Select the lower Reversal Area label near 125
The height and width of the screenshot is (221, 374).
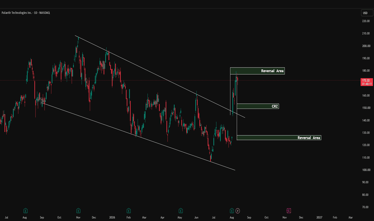[309, 137]
